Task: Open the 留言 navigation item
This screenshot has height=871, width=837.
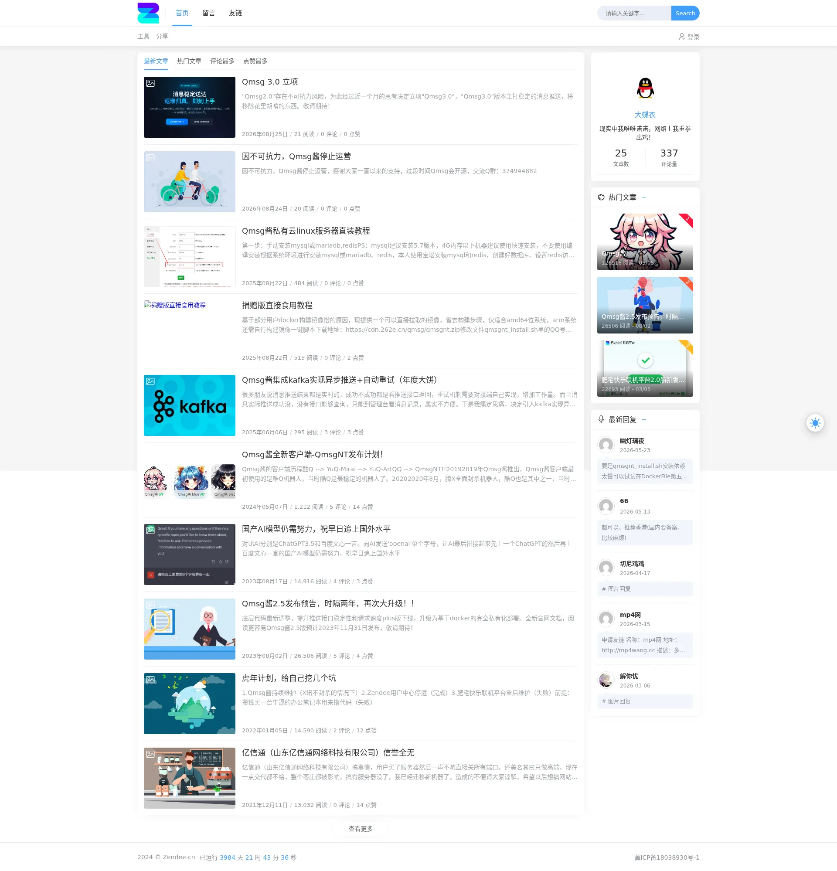Action: click(209, 13)
